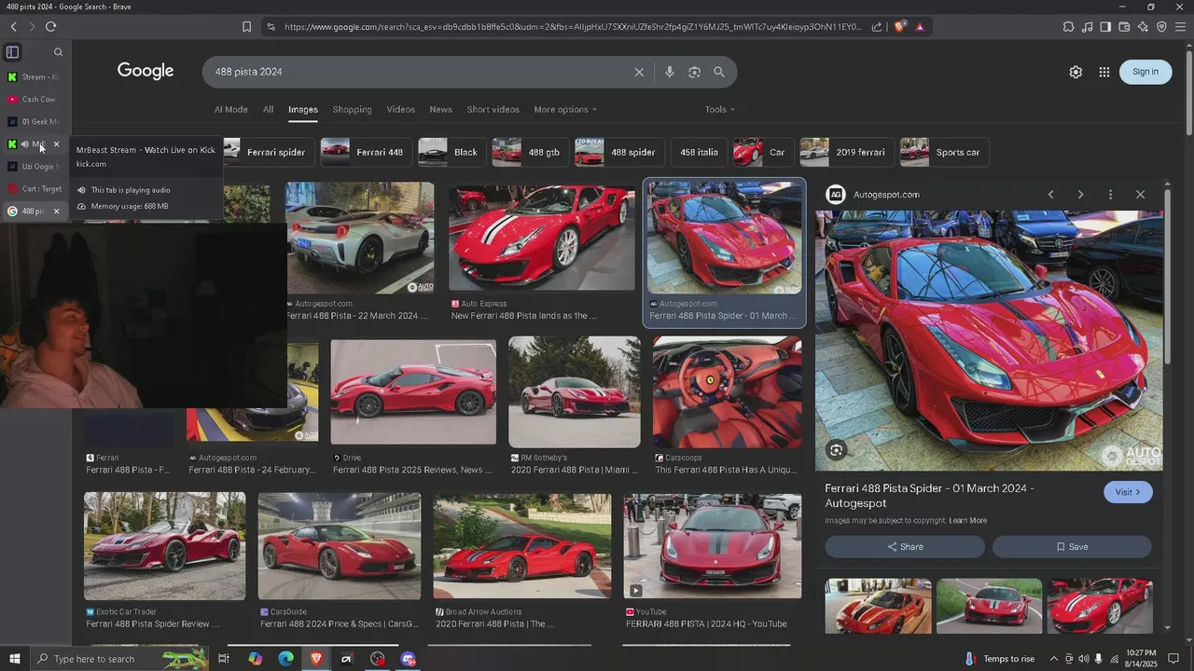
Task: Open the Windows Start menu
Action: click(14, 659)
